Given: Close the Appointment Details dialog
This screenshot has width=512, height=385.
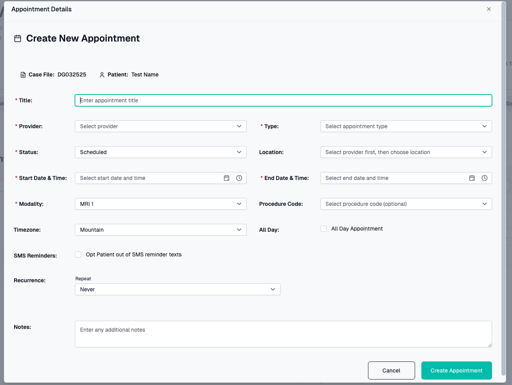Looking at the screenshot, I should coord(489,9).
